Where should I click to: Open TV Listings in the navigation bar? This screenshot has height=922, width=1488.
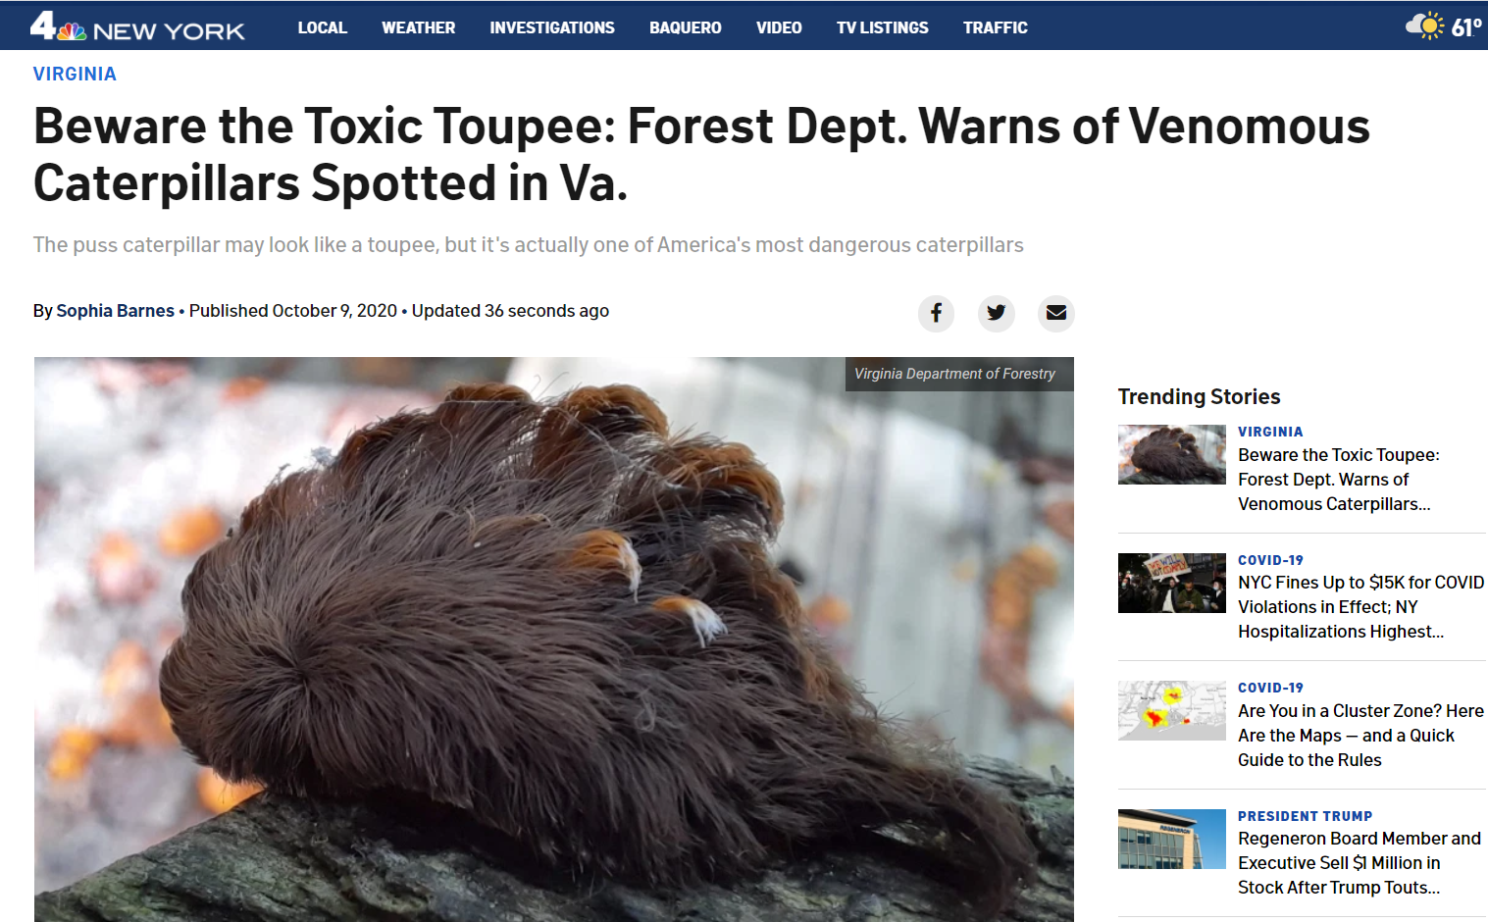coord(883,27)
